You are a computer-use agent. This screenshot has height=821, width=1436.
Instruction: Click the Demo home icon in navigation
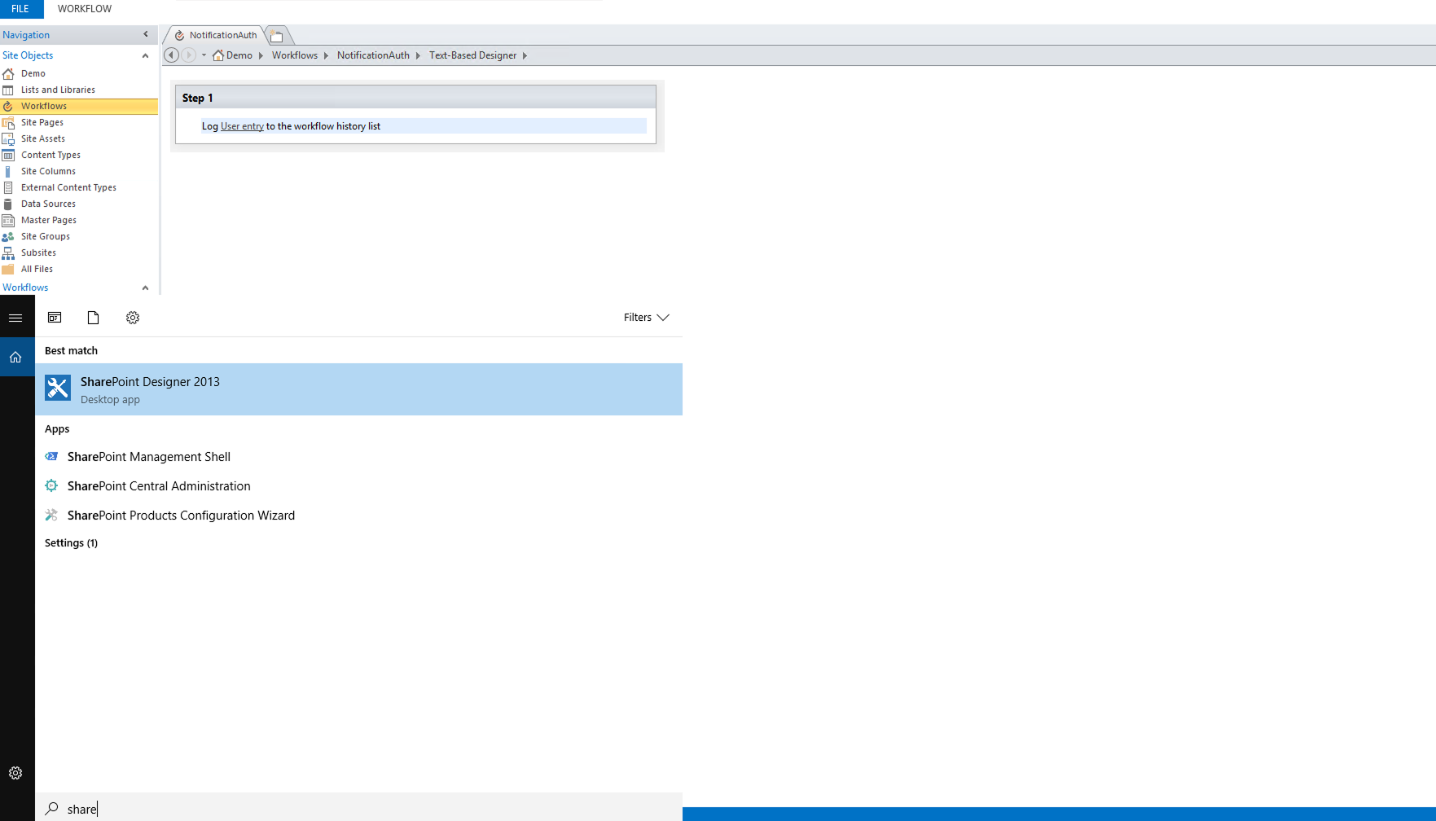point(8,73)
